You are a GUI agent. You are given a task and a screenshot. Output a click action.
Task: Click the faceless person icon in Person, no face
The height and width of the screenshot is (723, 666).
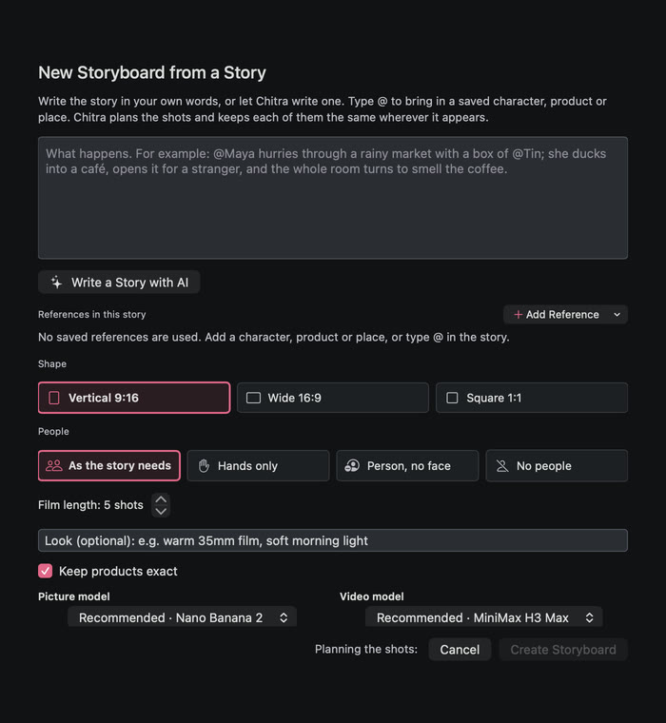[x=352, y=466]
